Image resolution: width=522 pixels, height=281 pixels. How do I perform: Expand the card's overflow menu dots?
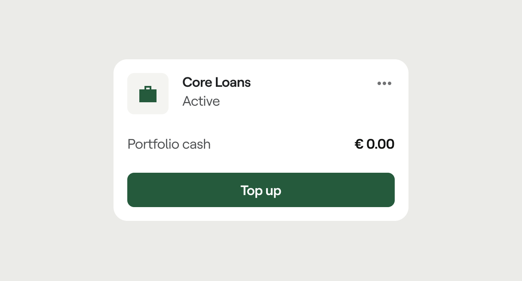click(384, 83)
